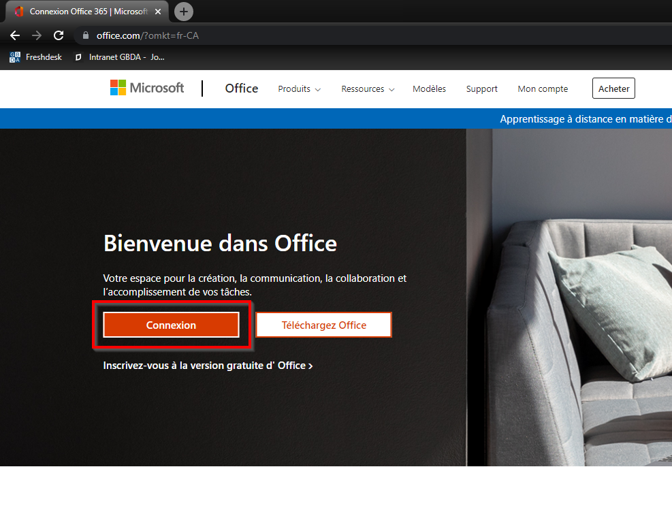Click the Téléchargez Office button
Viewport: 672px width, 516px height.
coord(323,325)
